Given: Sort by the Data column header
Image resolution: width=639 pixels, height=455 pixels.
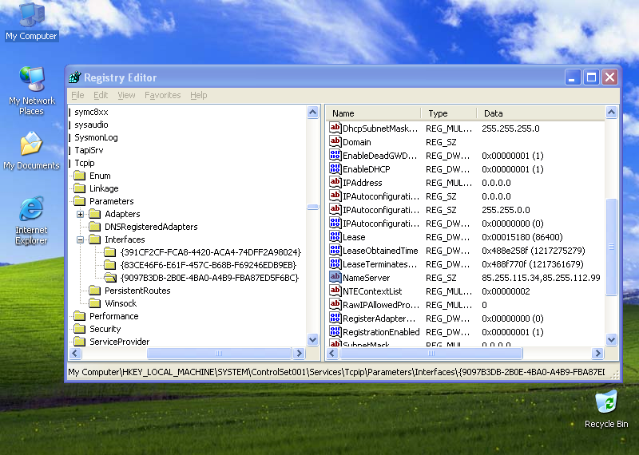Looking at the screenshot, I should [x=541, y=113].
